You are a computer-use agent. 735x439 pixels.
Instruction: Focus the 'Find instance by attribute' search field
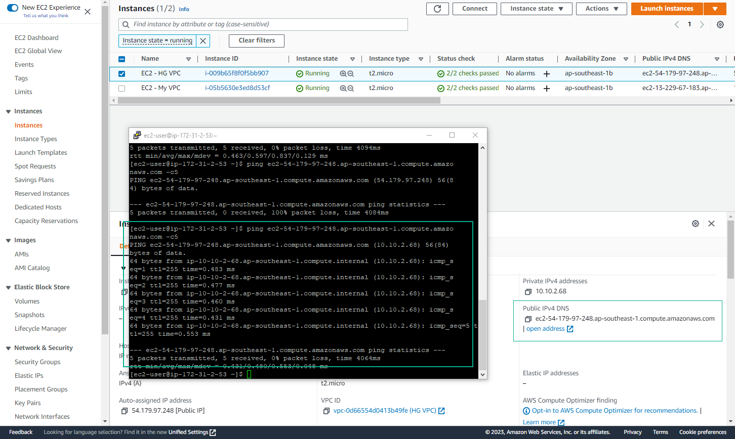pyautogui.click(x=263, y=24)
